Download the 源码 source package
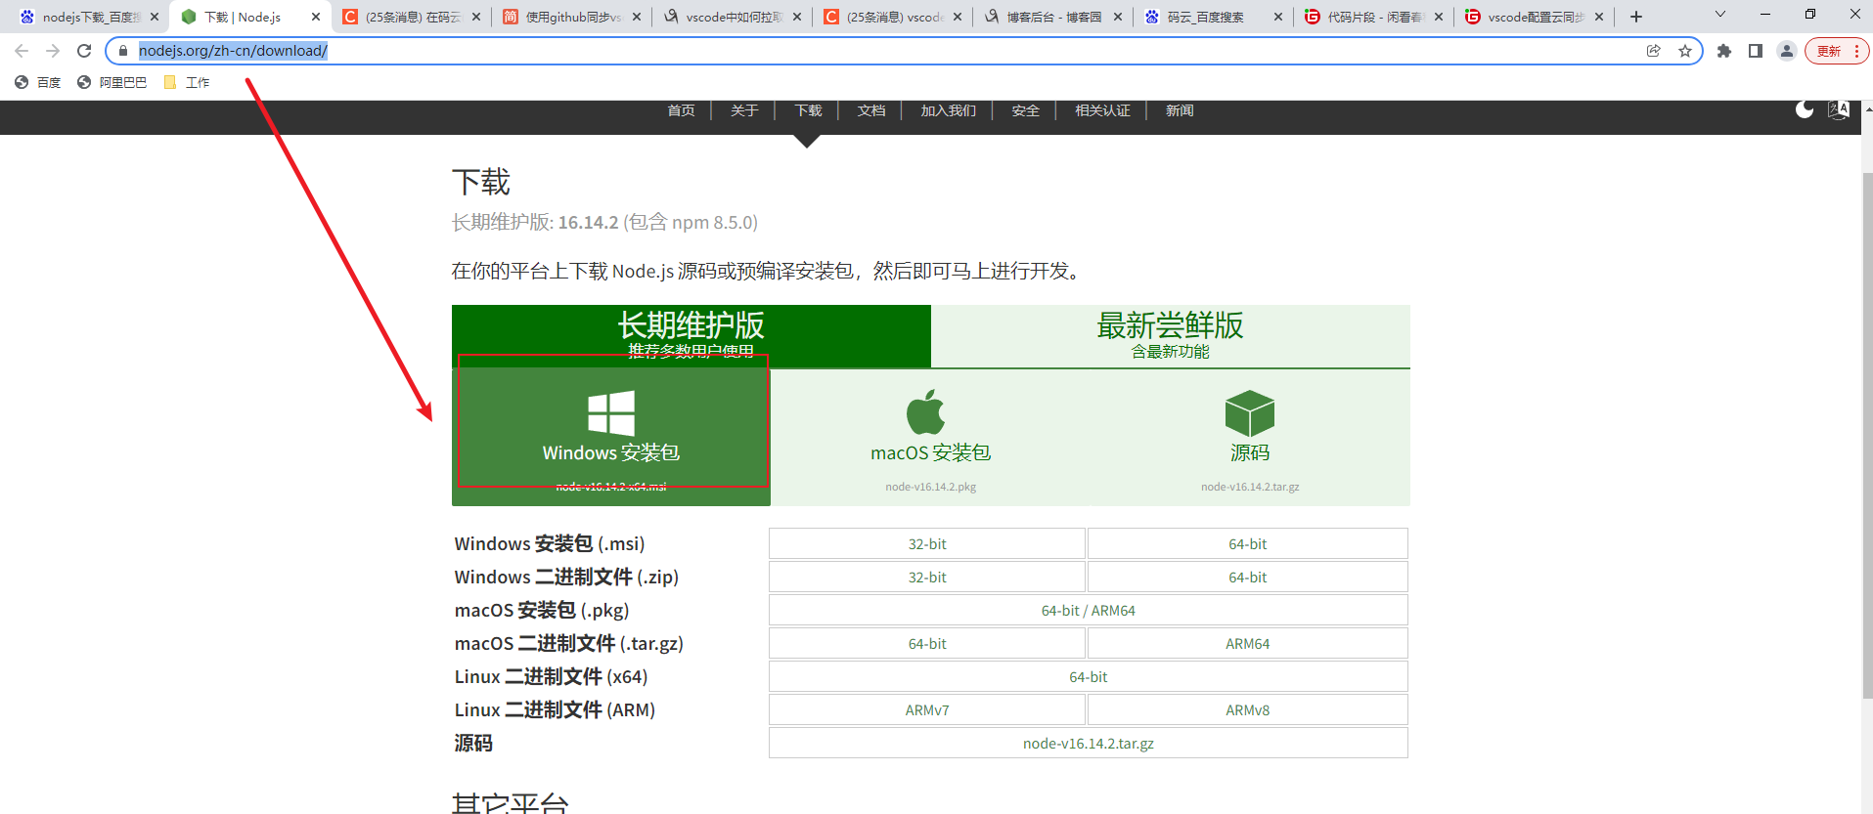The width and height of the screenshot is (1873, 814). click(x=1250, y=437)
